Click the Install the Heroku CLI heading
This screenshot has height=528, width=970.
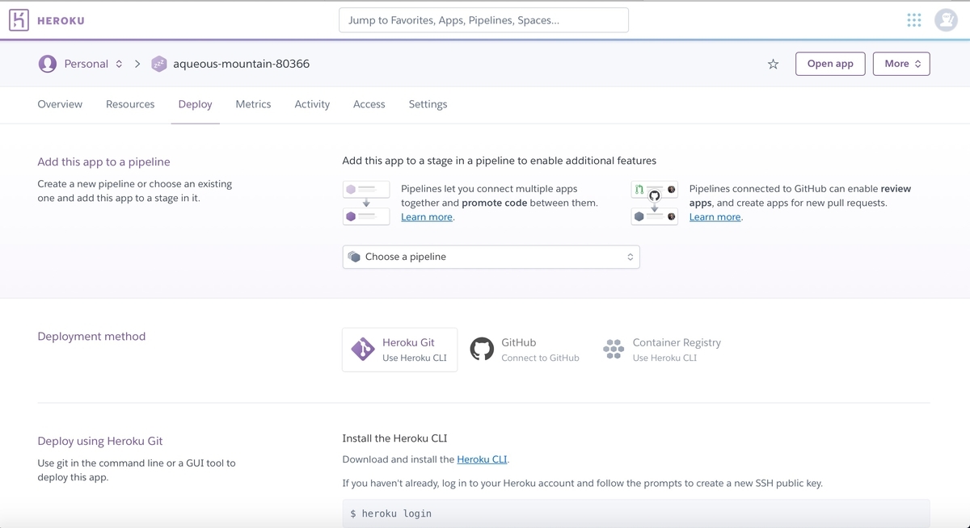click(x=394, y=438)
